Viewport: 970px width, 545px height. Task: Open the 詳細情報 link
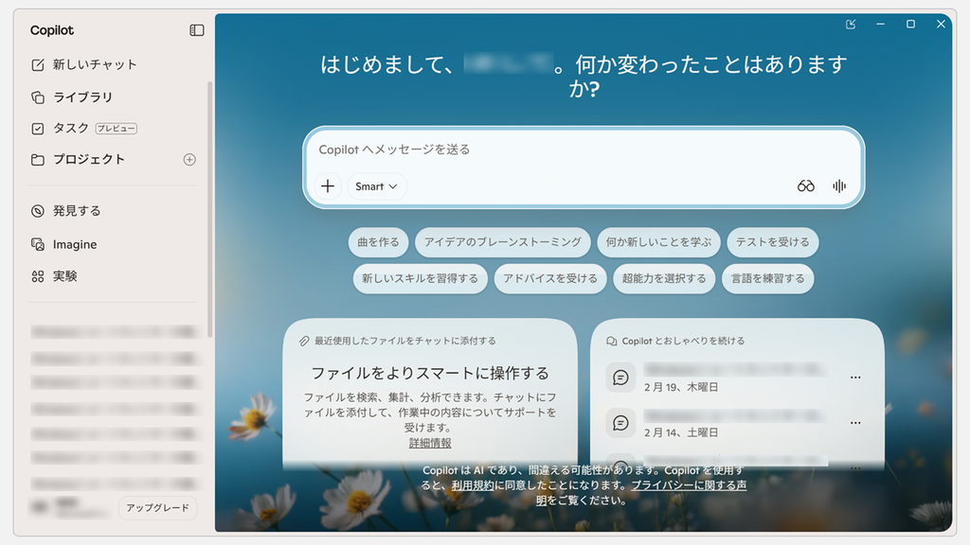[x=430, y=443]
